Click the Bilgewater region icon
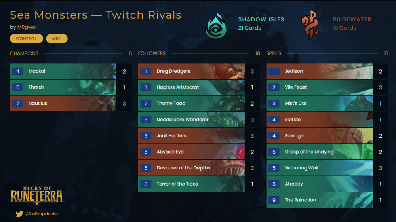The image size is (396, 222). [x=310, y=24]
